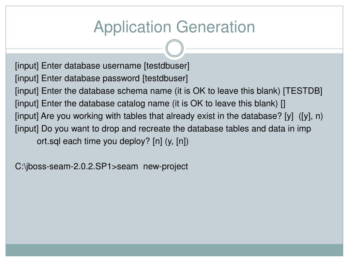Click the (y, [n]) deploy options
The height and width of the screenshot is (262, 349).
177,142
